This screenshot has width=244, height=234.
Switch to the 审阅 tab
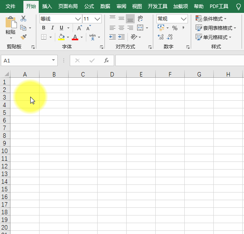point(121,6)
